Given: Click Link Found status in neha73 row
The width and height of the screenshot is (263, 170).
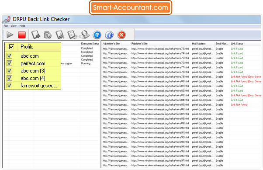Looking at the screenshot, I should [x=237, y=49].
